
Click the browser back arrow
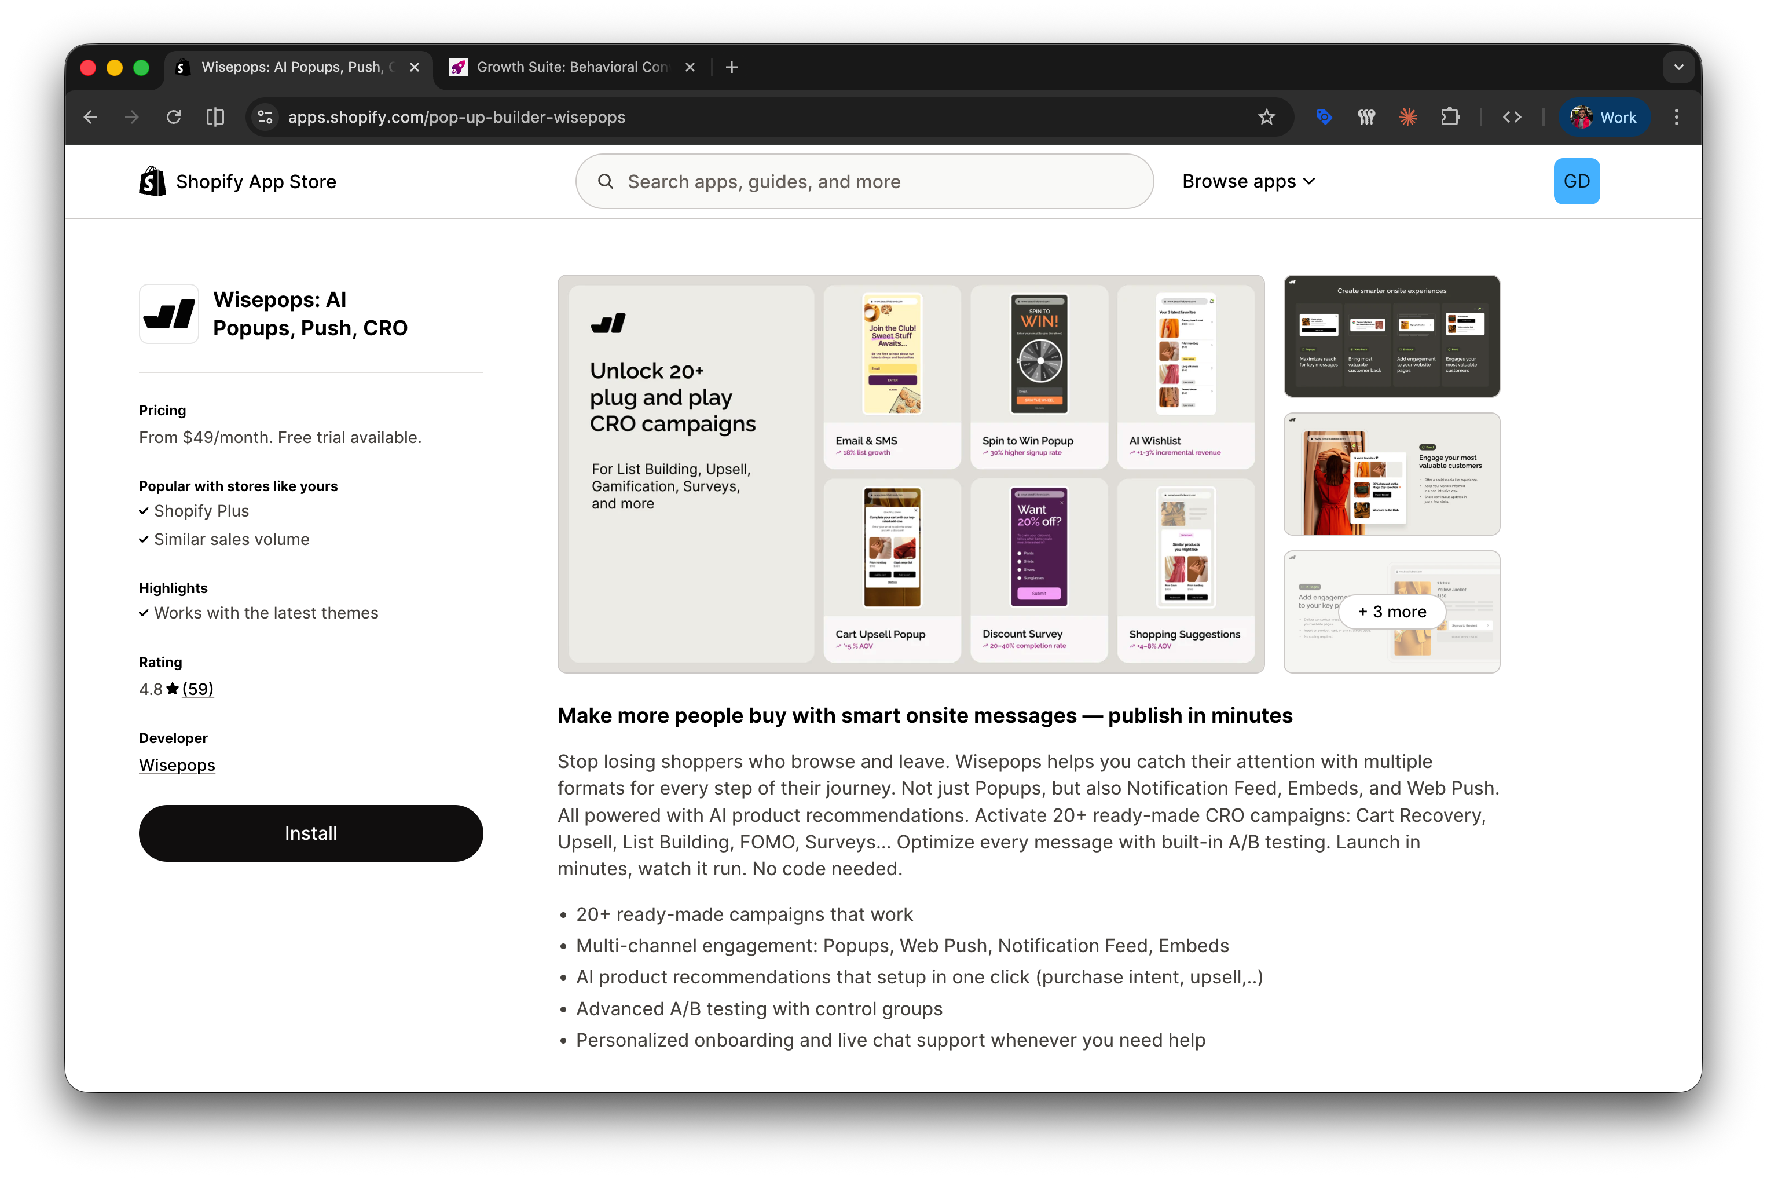pyautogui.click(x=91, y=117)
